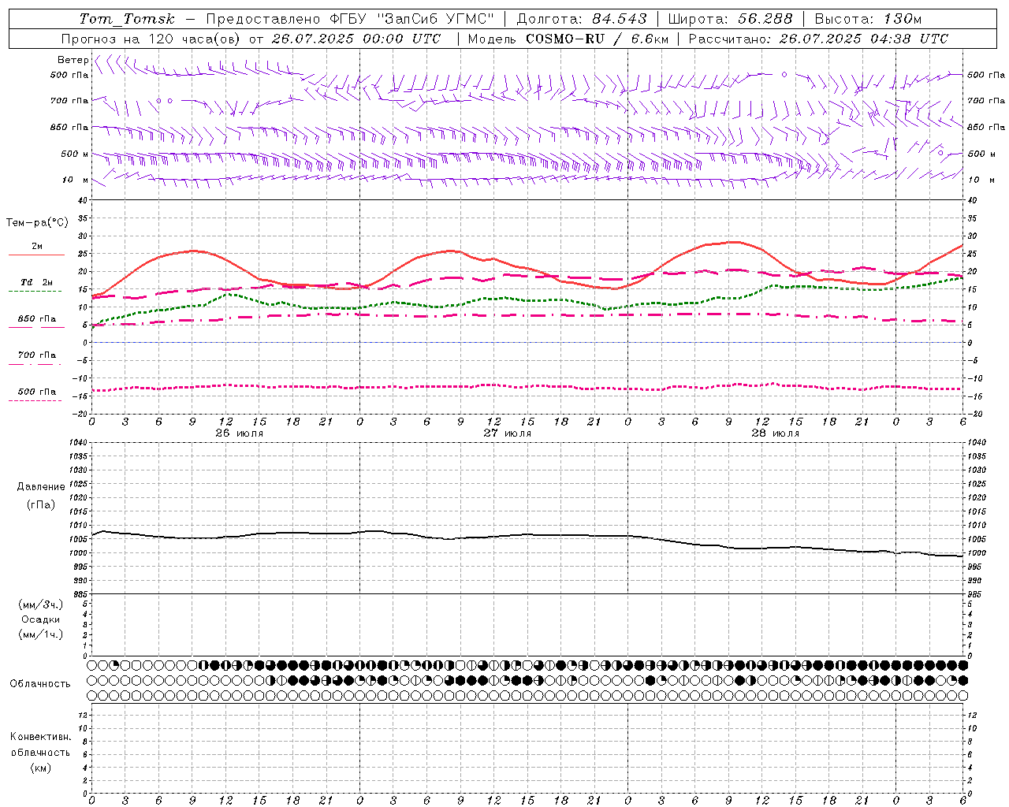Image resolution: width=1009 pixels, height=807 pixels.
Task: Click the 40 value on the left temperature axis
Action: (83, 200)
